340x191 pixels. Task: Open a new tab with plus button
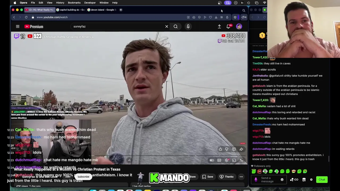tap(121, 10)
